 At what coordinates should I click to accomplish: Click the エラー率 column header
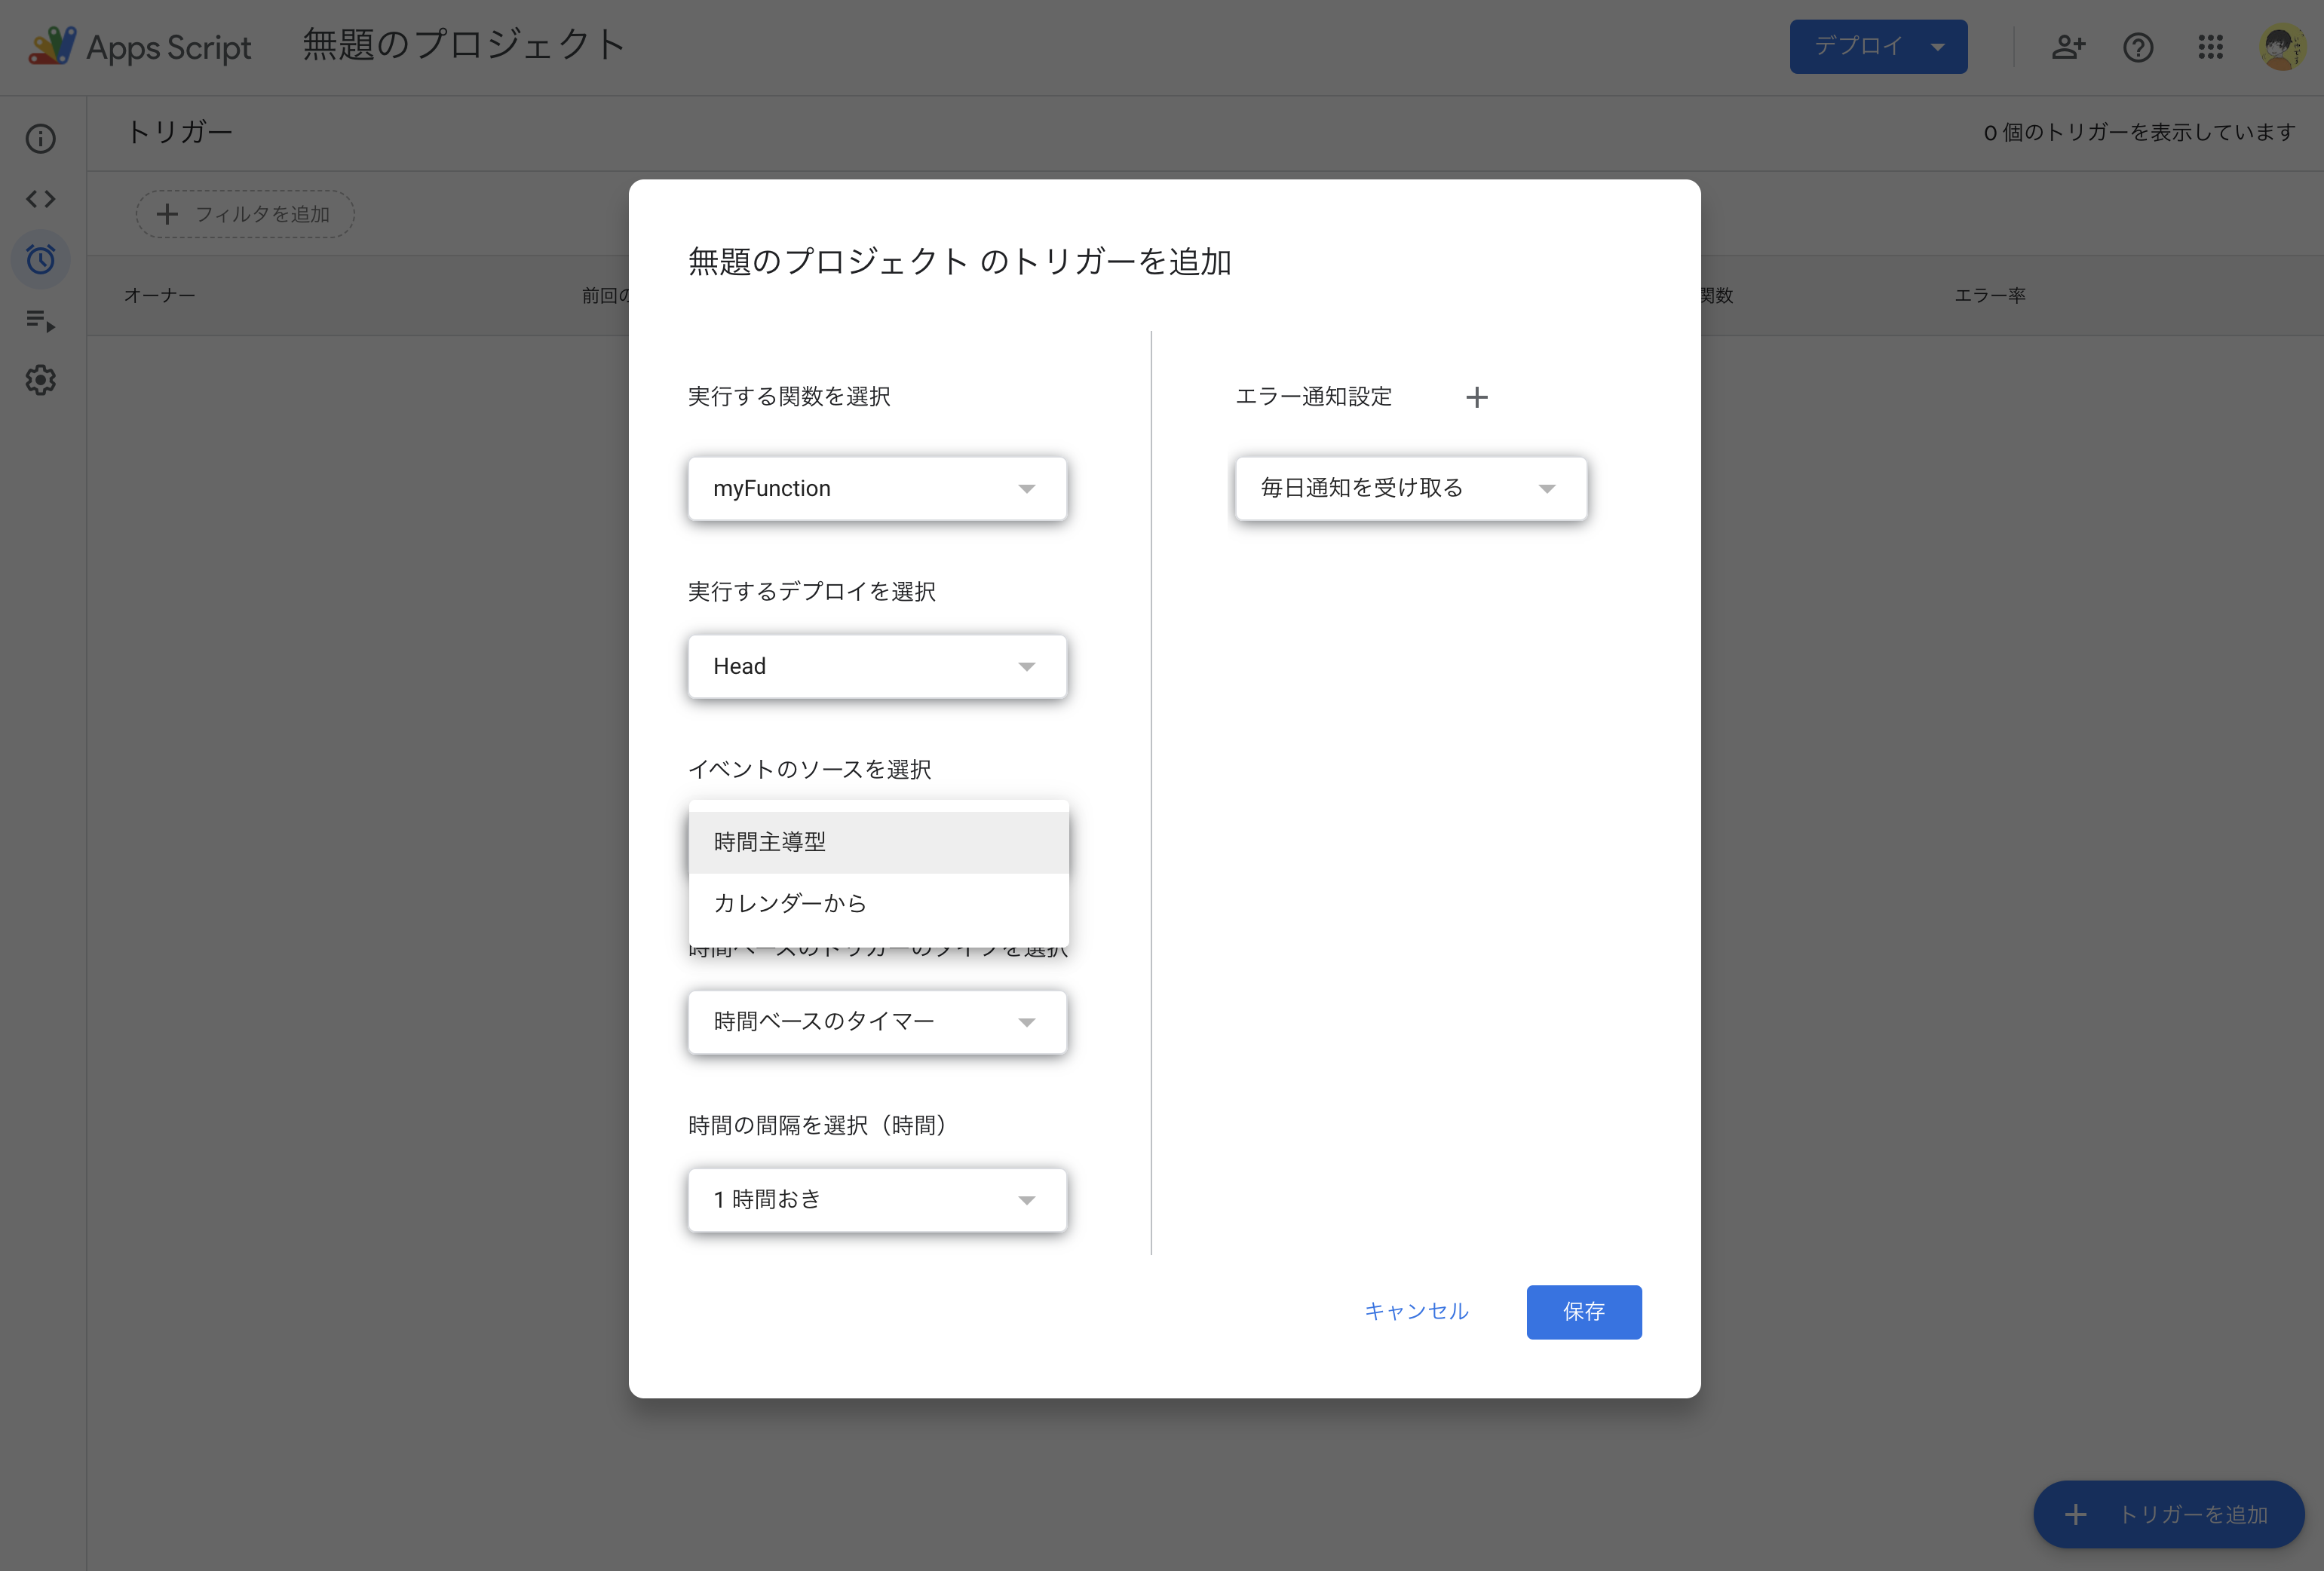click(x=1990, y=296)
